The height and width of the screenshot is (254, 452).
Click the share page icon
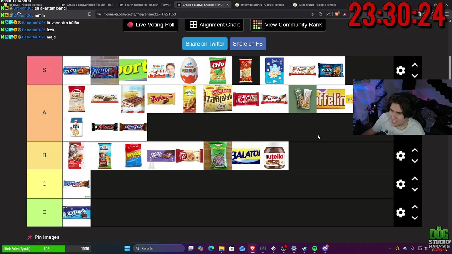(x=328, y=14)
